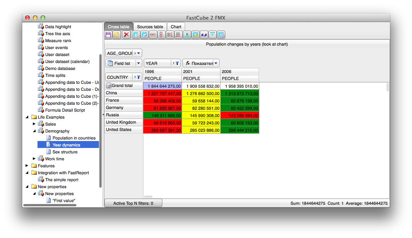Screen dimensions: 412x238
Task: Collapse the Demography node
Action: tap(34, 131)
